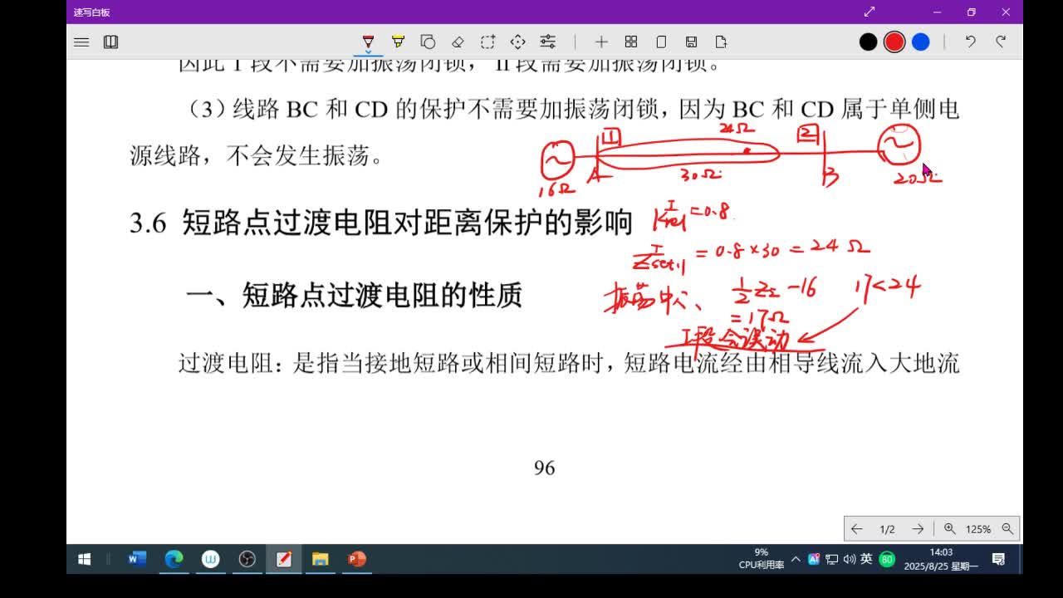Screen dimensions: 1063x598
Task: Open the volume control
Action: (x=849, y=559)
